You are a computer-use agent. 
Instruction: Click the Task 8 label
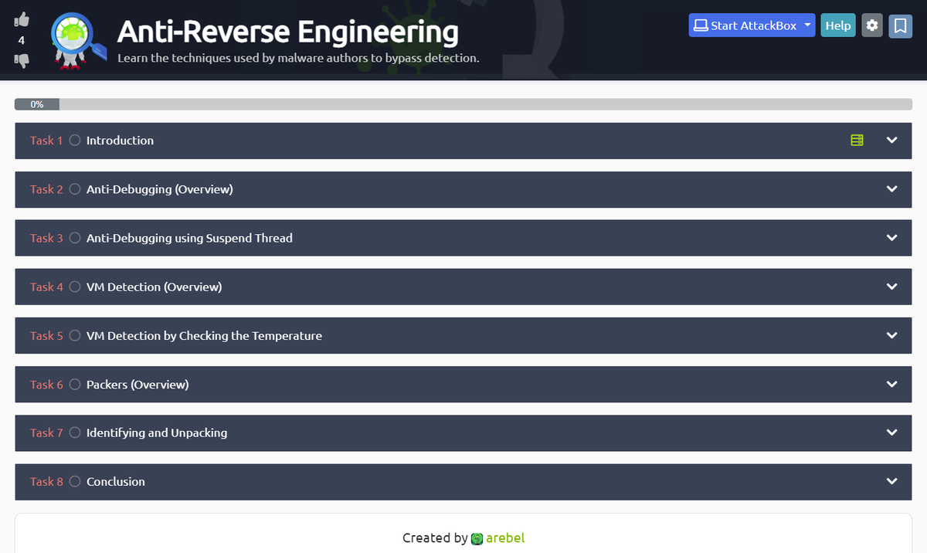pos(46,482)
